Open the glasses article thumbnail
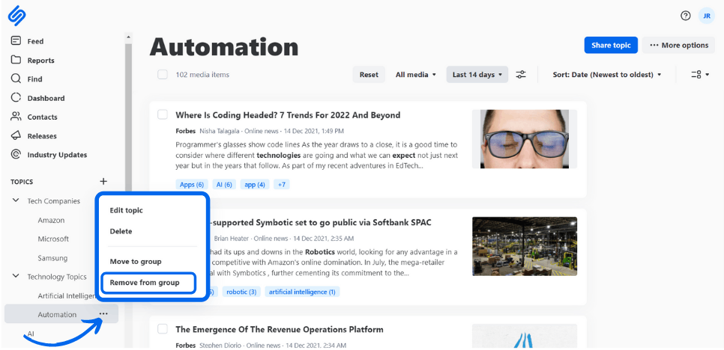724x350 pixels. click(x=525, y=139)
